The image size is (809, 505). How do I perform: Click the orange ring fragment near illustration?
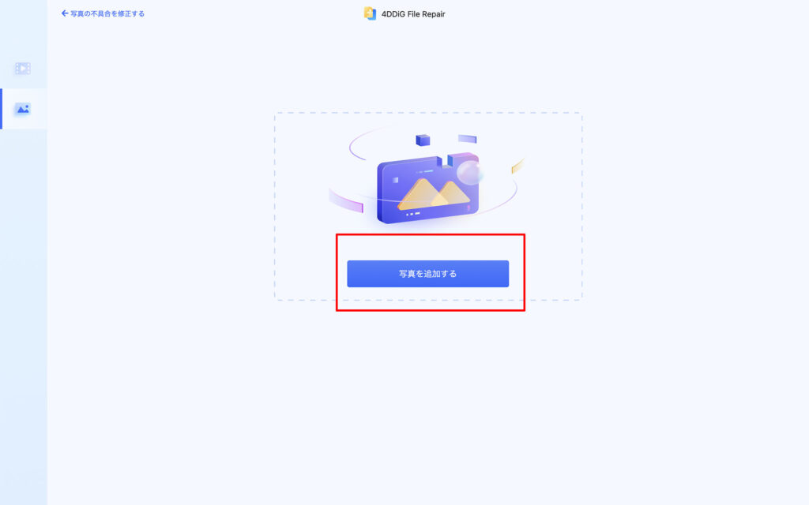tap(517, 166)
